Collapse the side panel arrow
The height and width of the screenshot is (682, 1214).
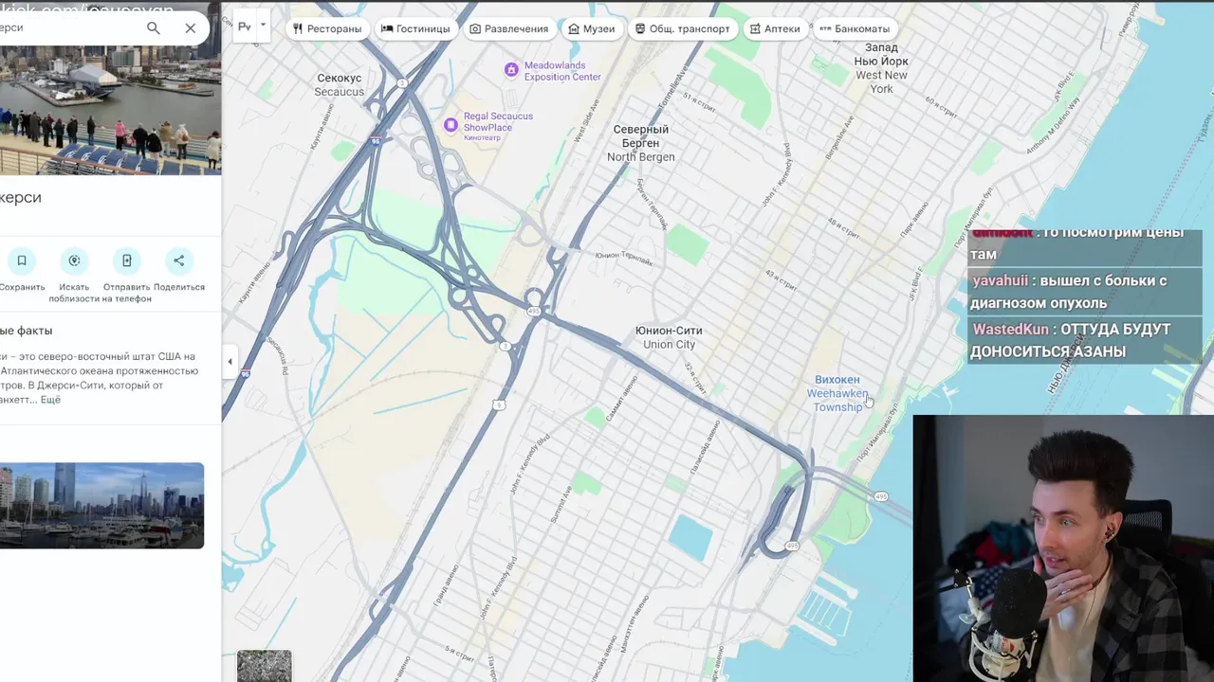point(230,361)
